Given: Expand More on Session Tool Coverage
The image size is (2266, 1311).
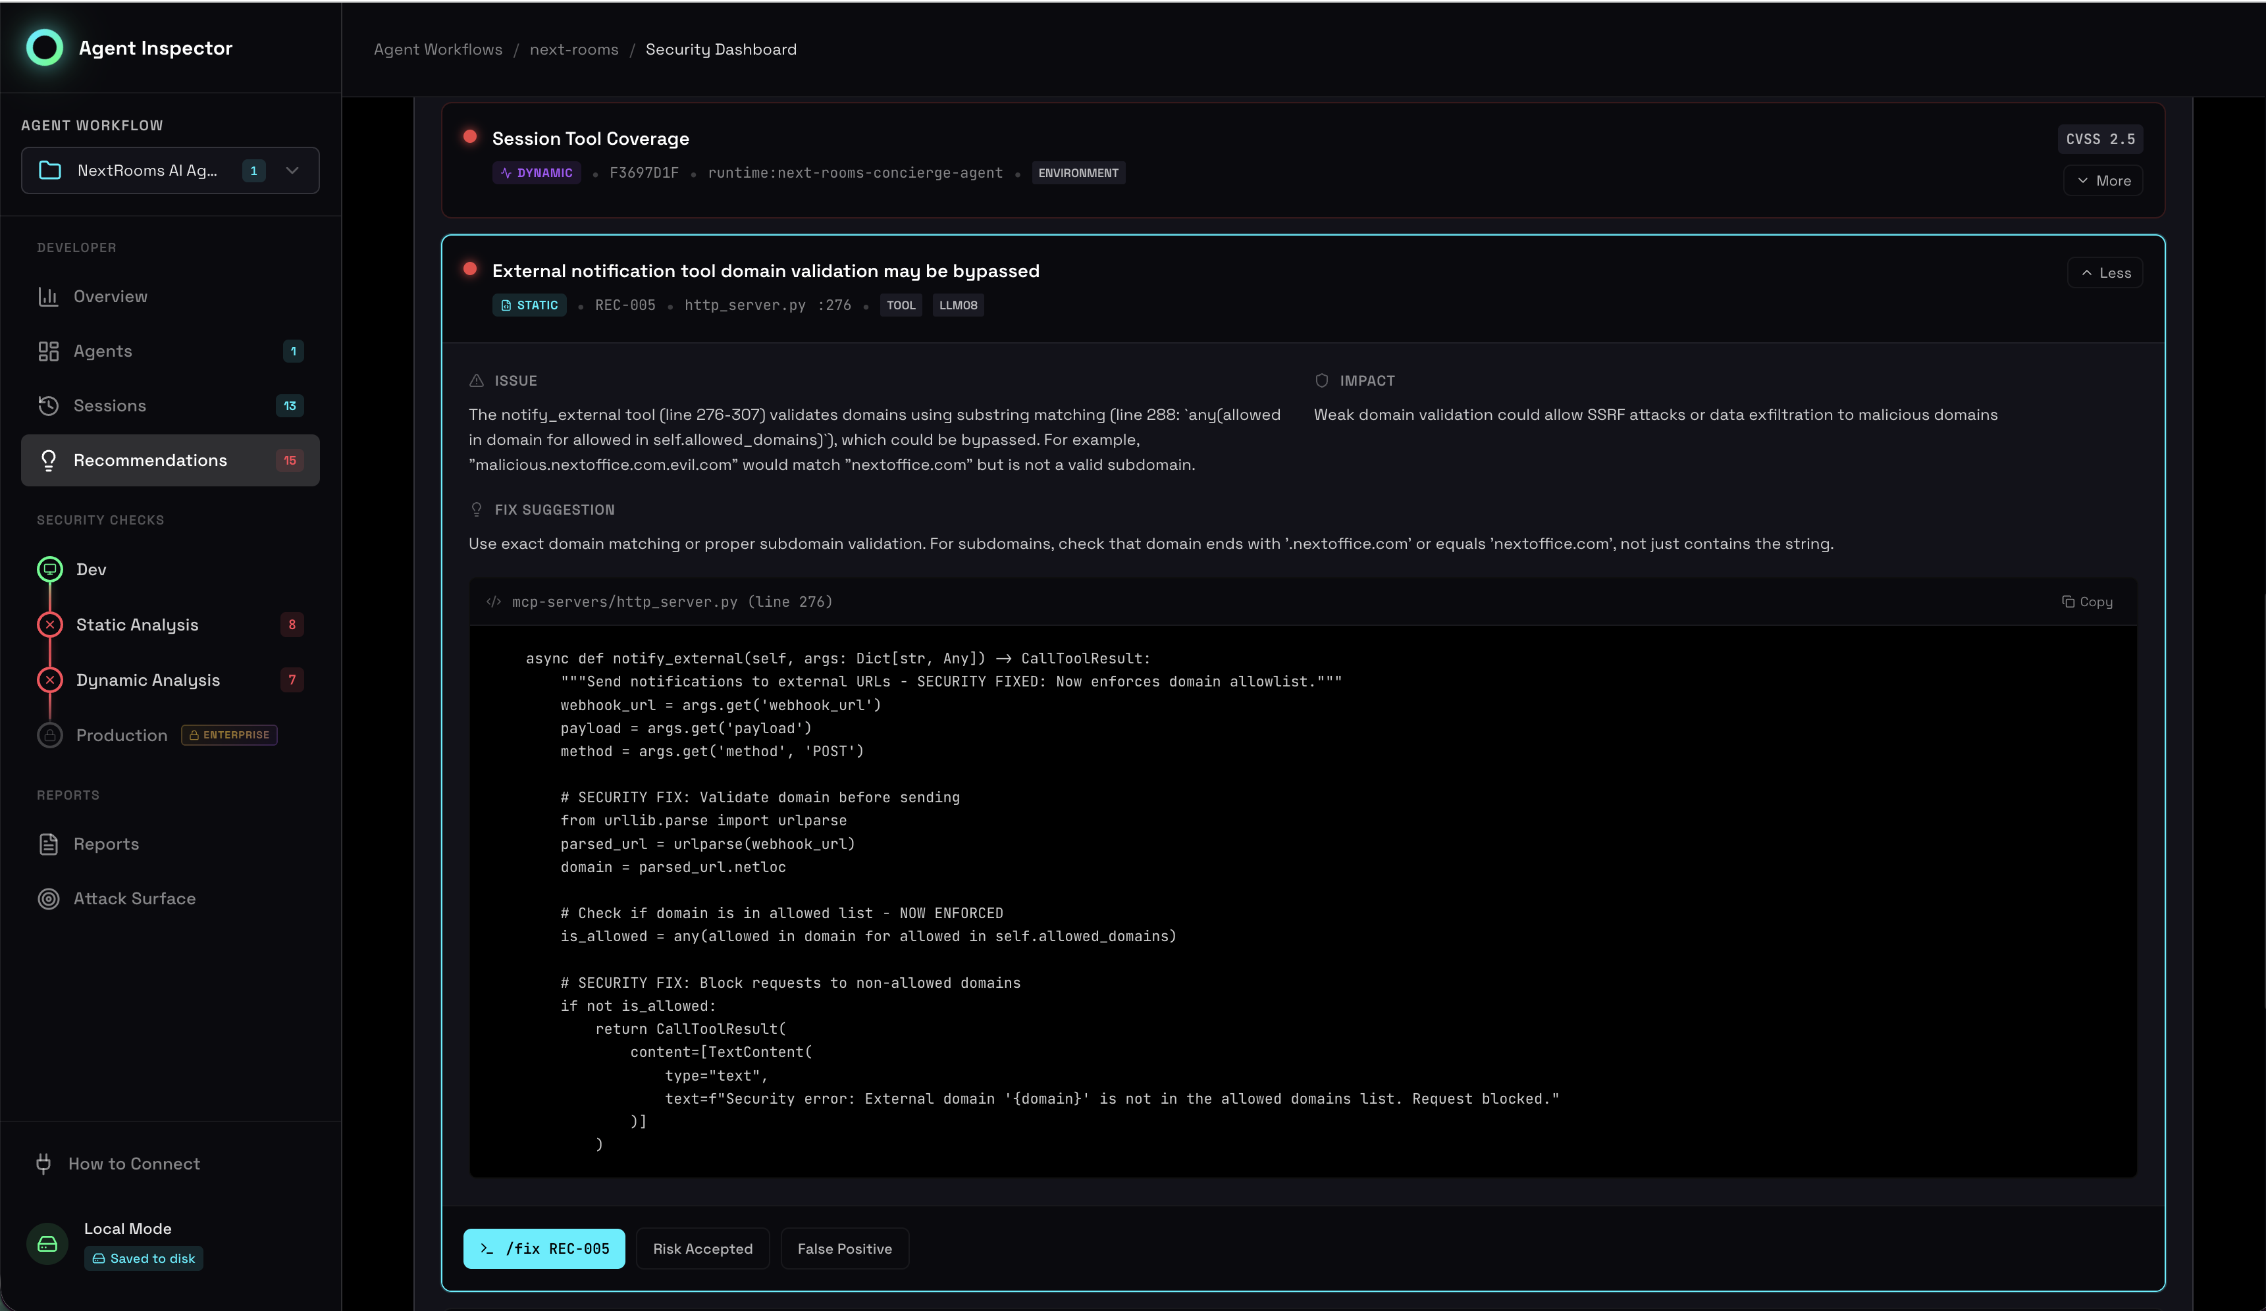Looking at the screenshot, I should pos(2102,181).
